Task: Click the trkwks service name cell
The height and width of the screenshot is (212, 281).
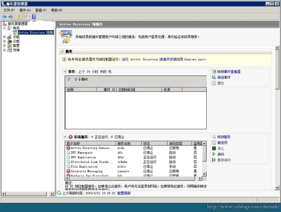Action: [x=123, y=162]
